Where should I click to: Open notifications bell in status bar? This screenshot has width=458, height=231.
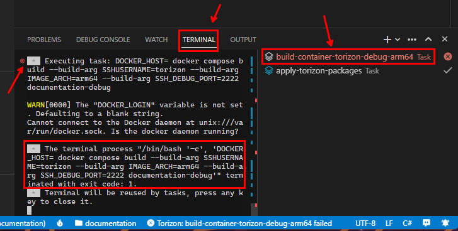(x=445, y=223)
